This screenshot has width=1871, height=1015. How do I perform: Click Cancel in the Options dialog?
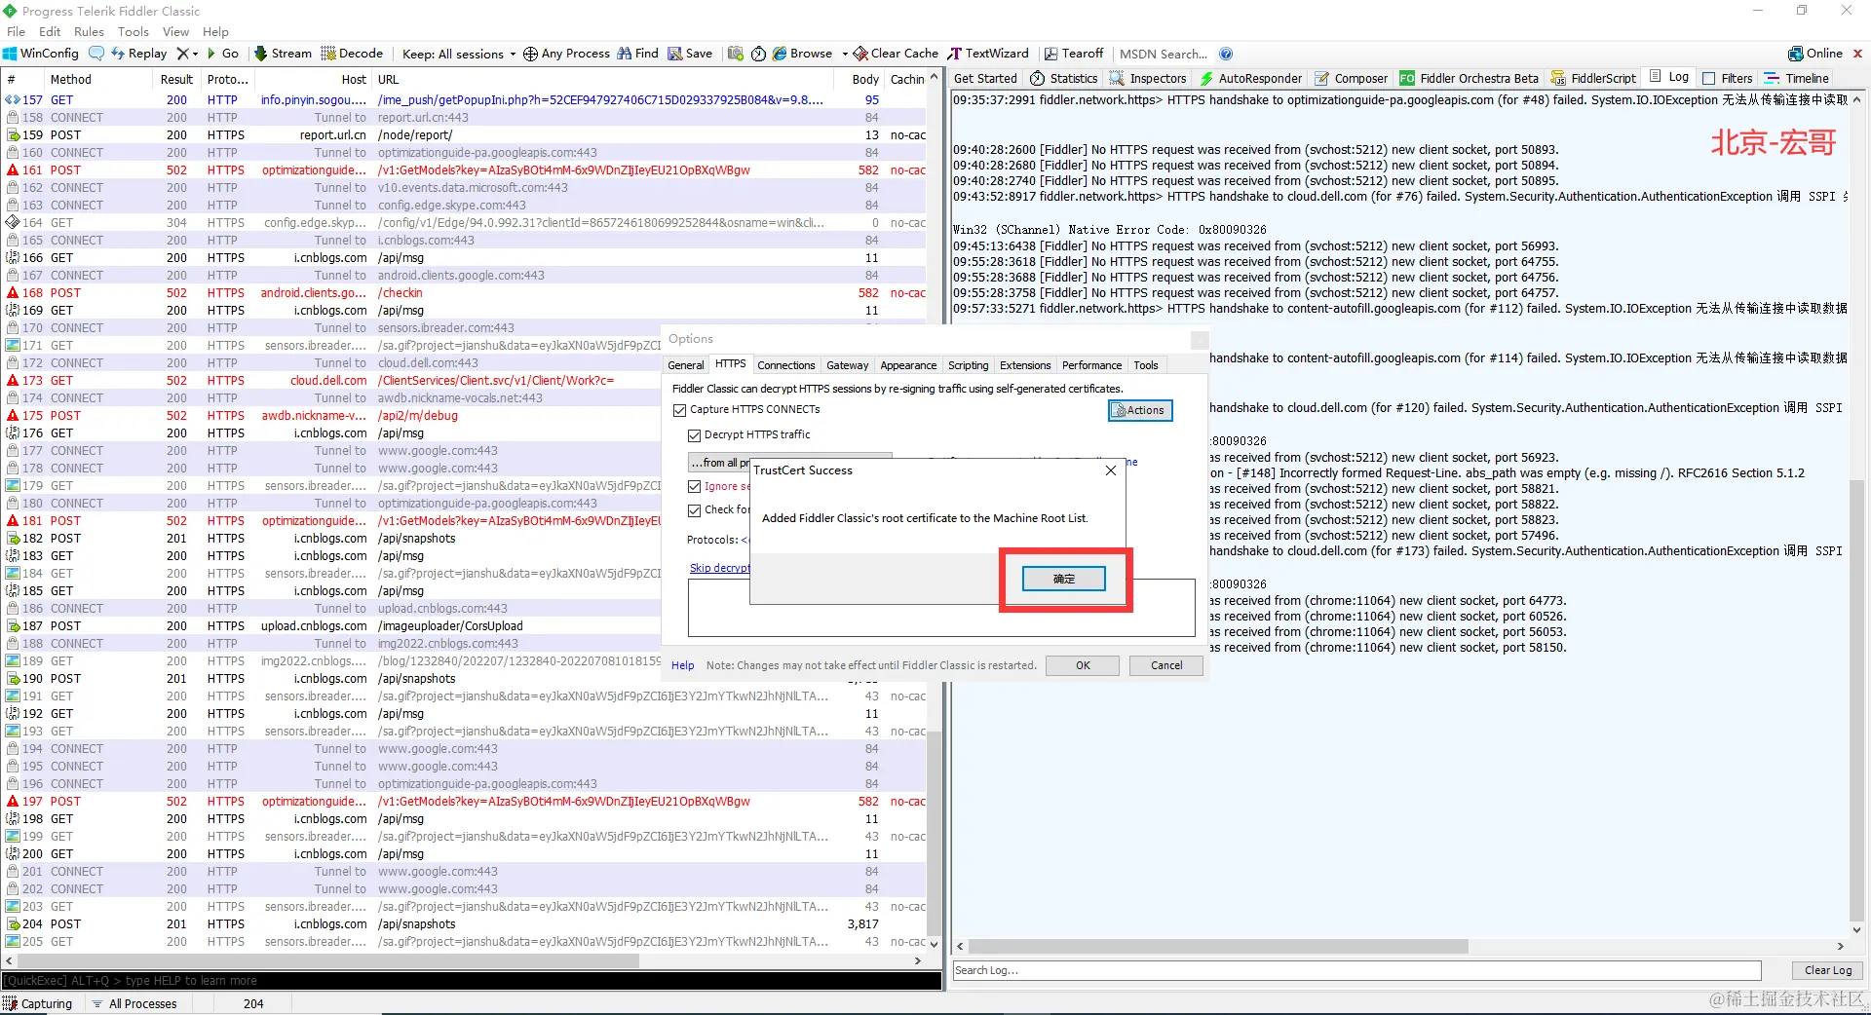[x=1166, y=665]
